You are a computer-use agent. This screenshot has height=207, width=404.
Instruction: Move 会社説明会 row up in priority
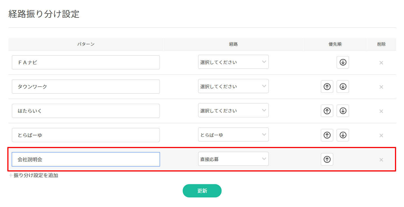coord(327,159)
